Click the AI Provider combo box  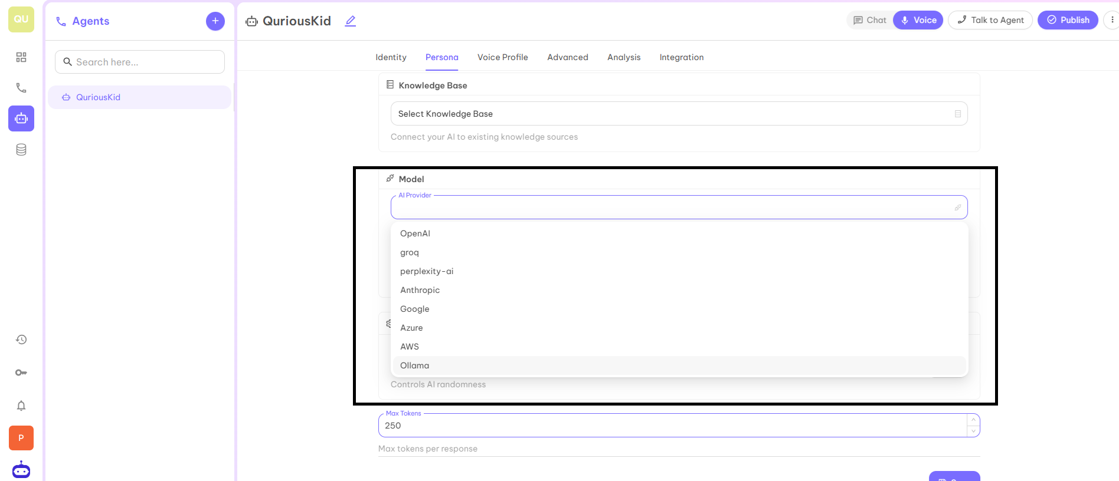[679, 207]
